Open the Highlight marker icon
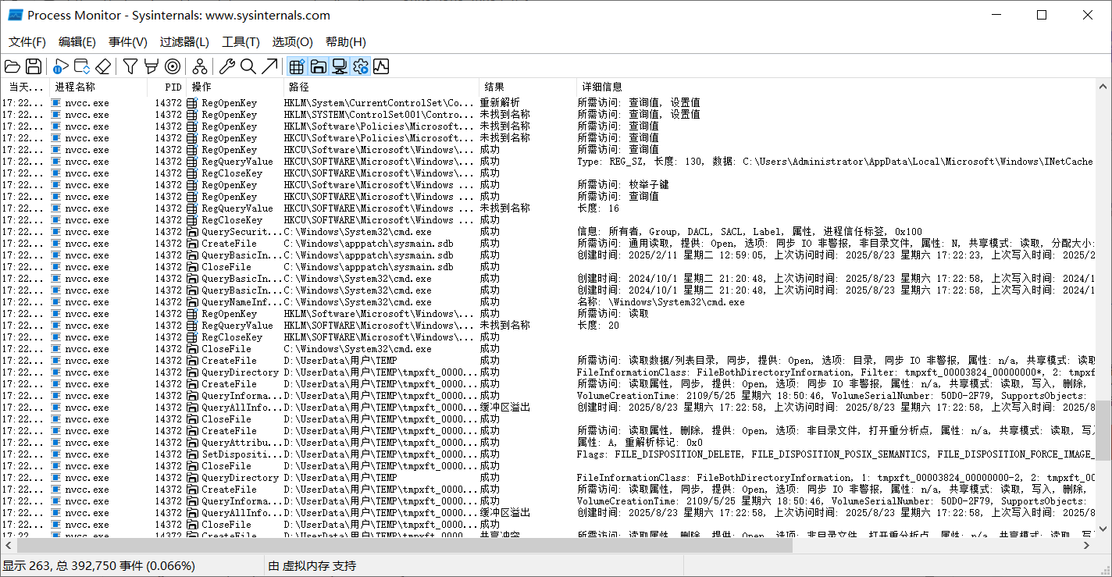The width and height of the screenshot is (1112, 577). [151, 66]
